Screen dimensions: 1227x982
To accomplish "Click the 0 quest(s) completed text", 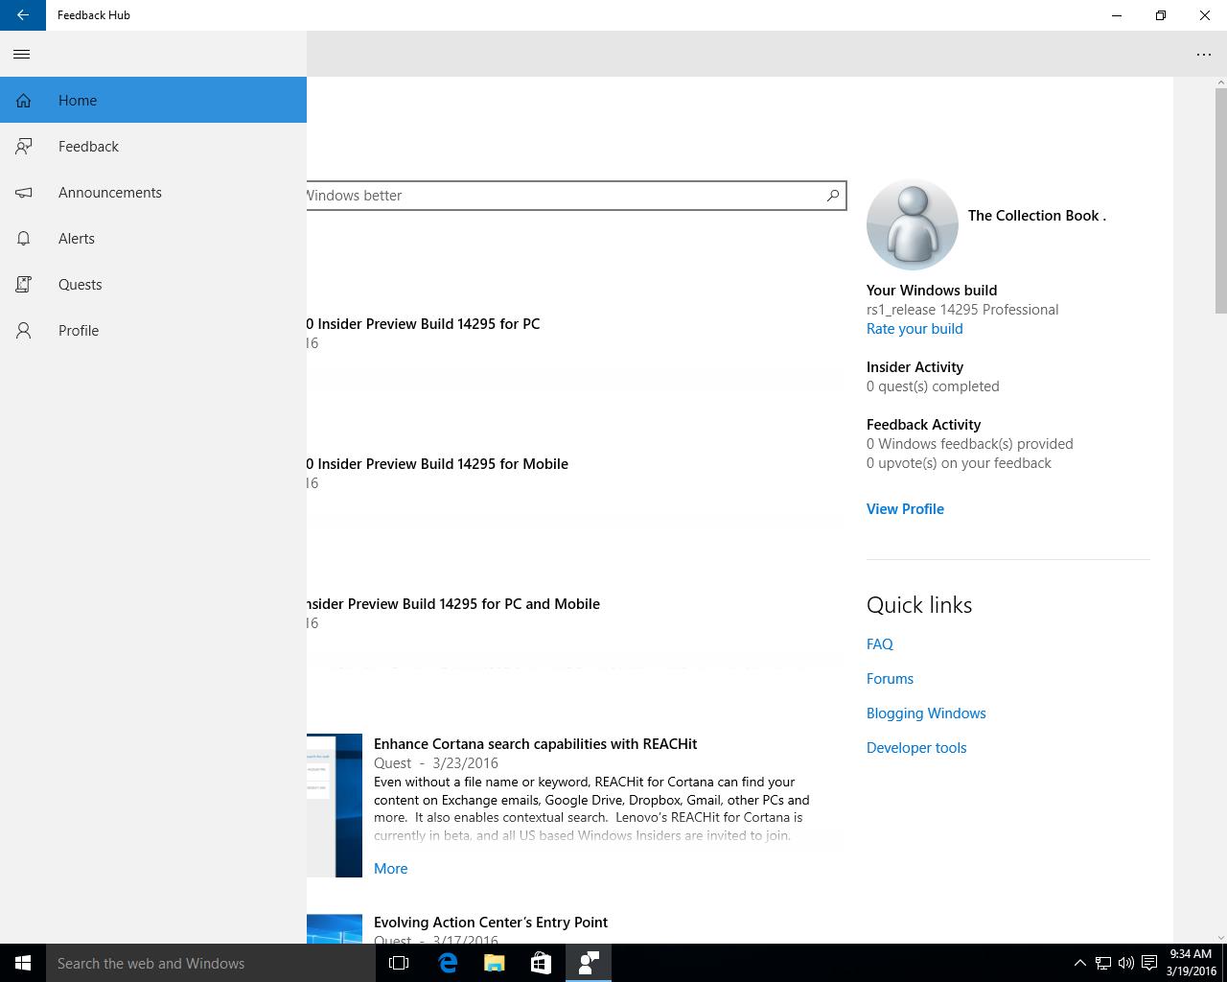I will point(933,386).
